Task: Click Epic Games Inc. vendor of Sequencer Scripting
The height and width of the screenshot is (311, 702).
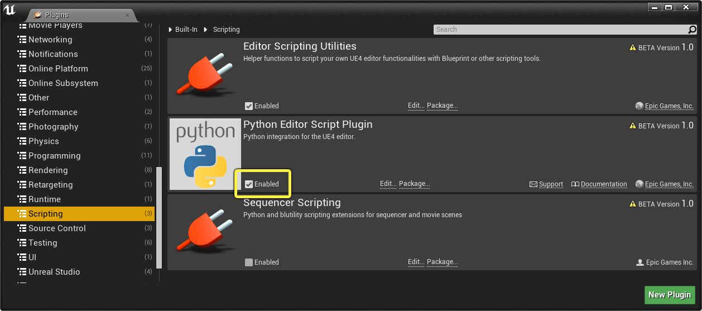Action: [670, 262]
